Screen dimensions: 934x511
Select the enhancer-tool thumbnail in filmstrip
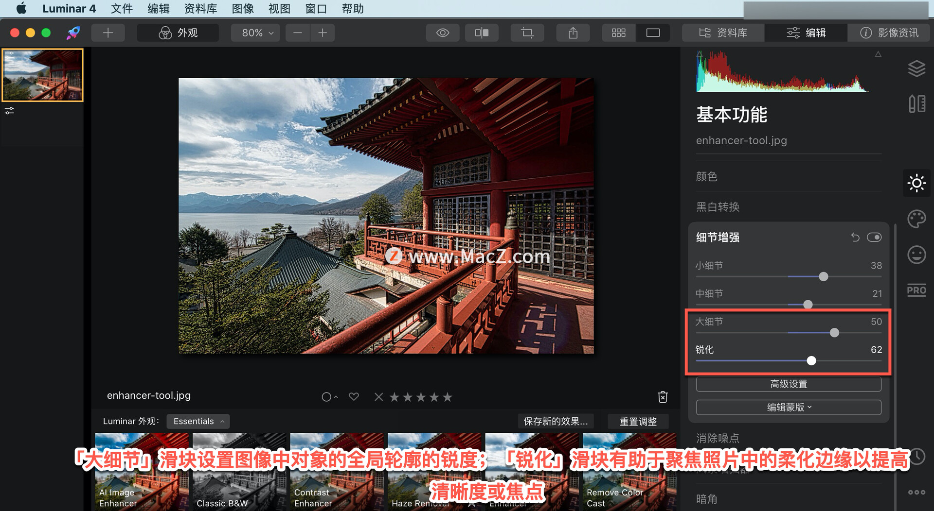pos(43,75)
